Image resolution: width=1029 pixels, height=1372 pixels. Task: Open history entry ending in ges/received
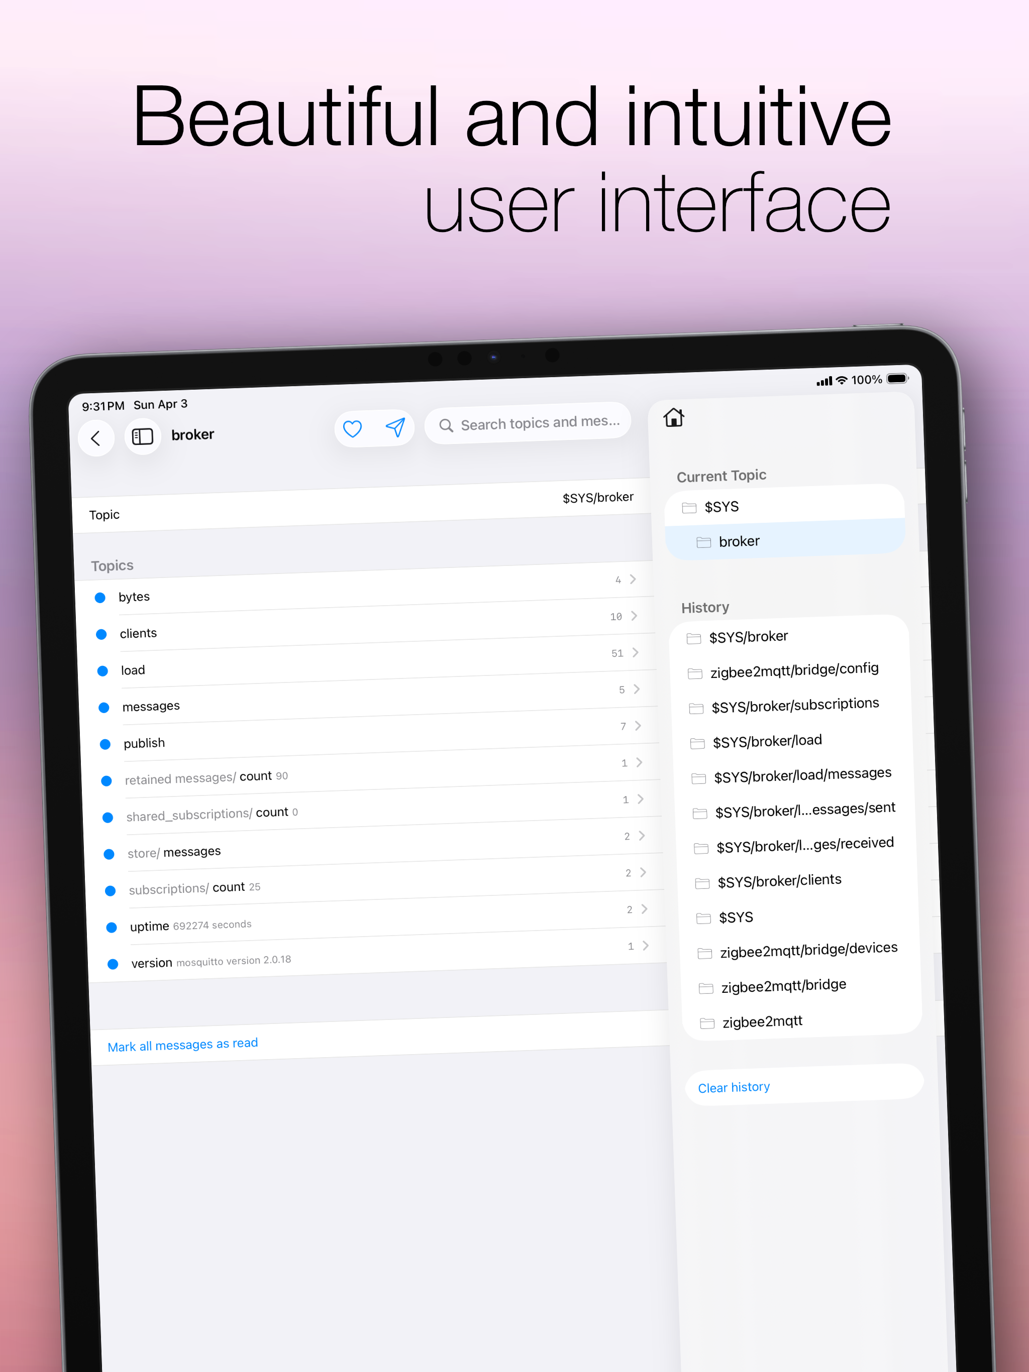coord(797,844)
